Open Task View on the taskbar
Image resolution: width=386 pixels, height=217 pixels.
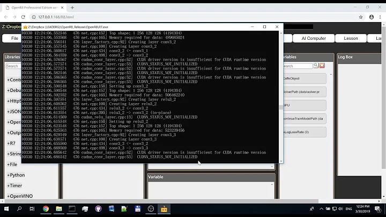(32, 209)
